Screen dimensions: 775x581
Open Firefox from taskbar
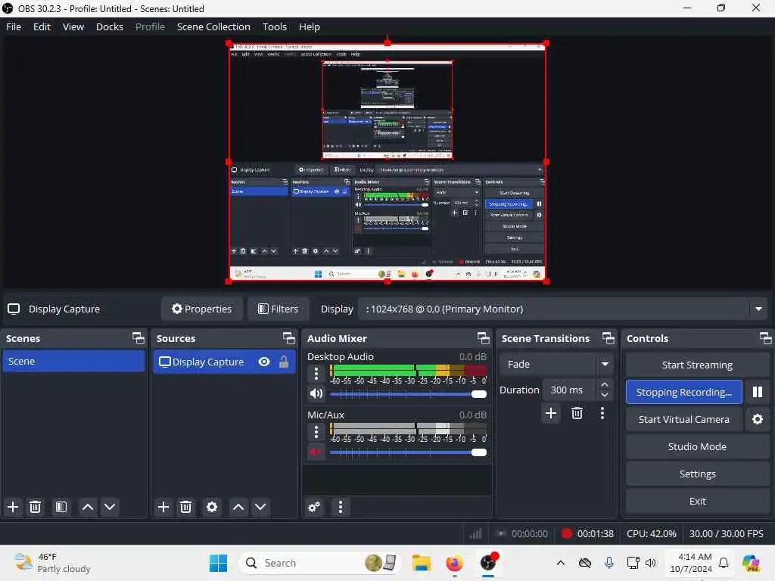454,563
